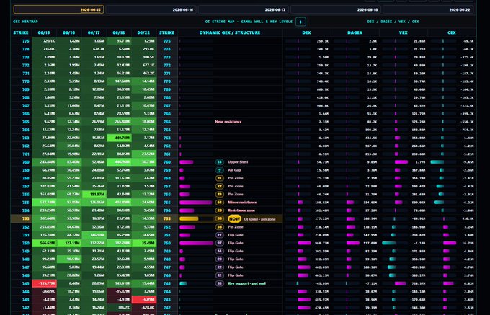Click score badge 11 on strike 758
The width and height of the screenshot is (490, 315).
click(219, 178)
